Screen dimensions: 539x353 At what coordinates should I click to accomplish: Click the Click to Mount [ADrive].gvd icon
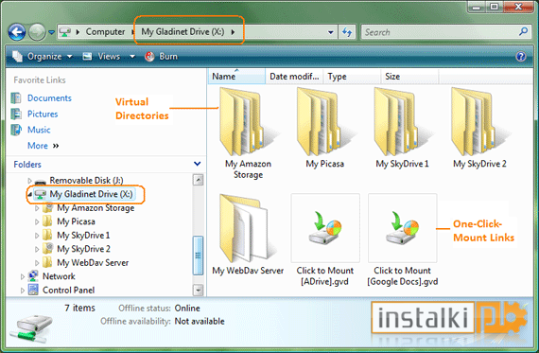[325, 228]
